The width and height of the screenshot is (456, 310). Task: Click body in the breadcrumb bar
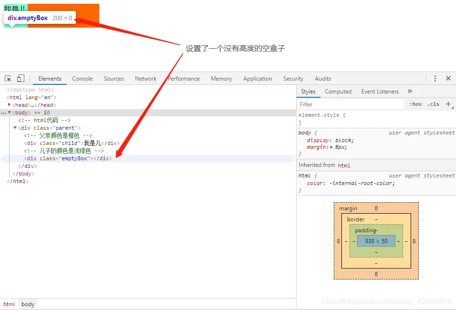point(28,304)
